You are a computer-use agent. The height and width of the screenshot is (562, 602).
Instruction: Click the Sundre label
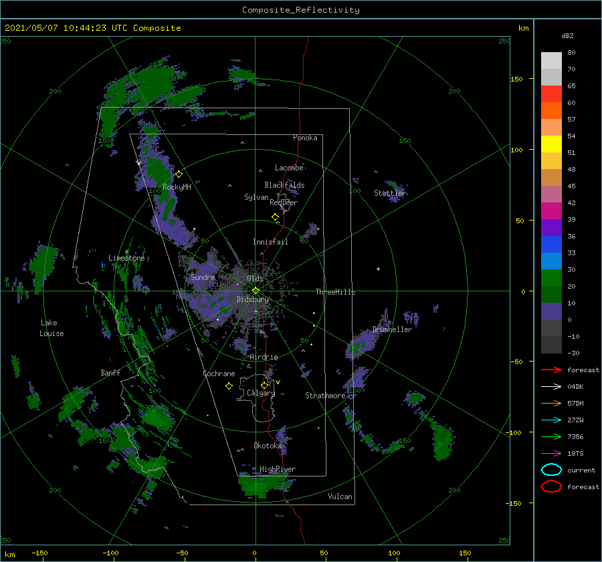(x=203, y=277)
